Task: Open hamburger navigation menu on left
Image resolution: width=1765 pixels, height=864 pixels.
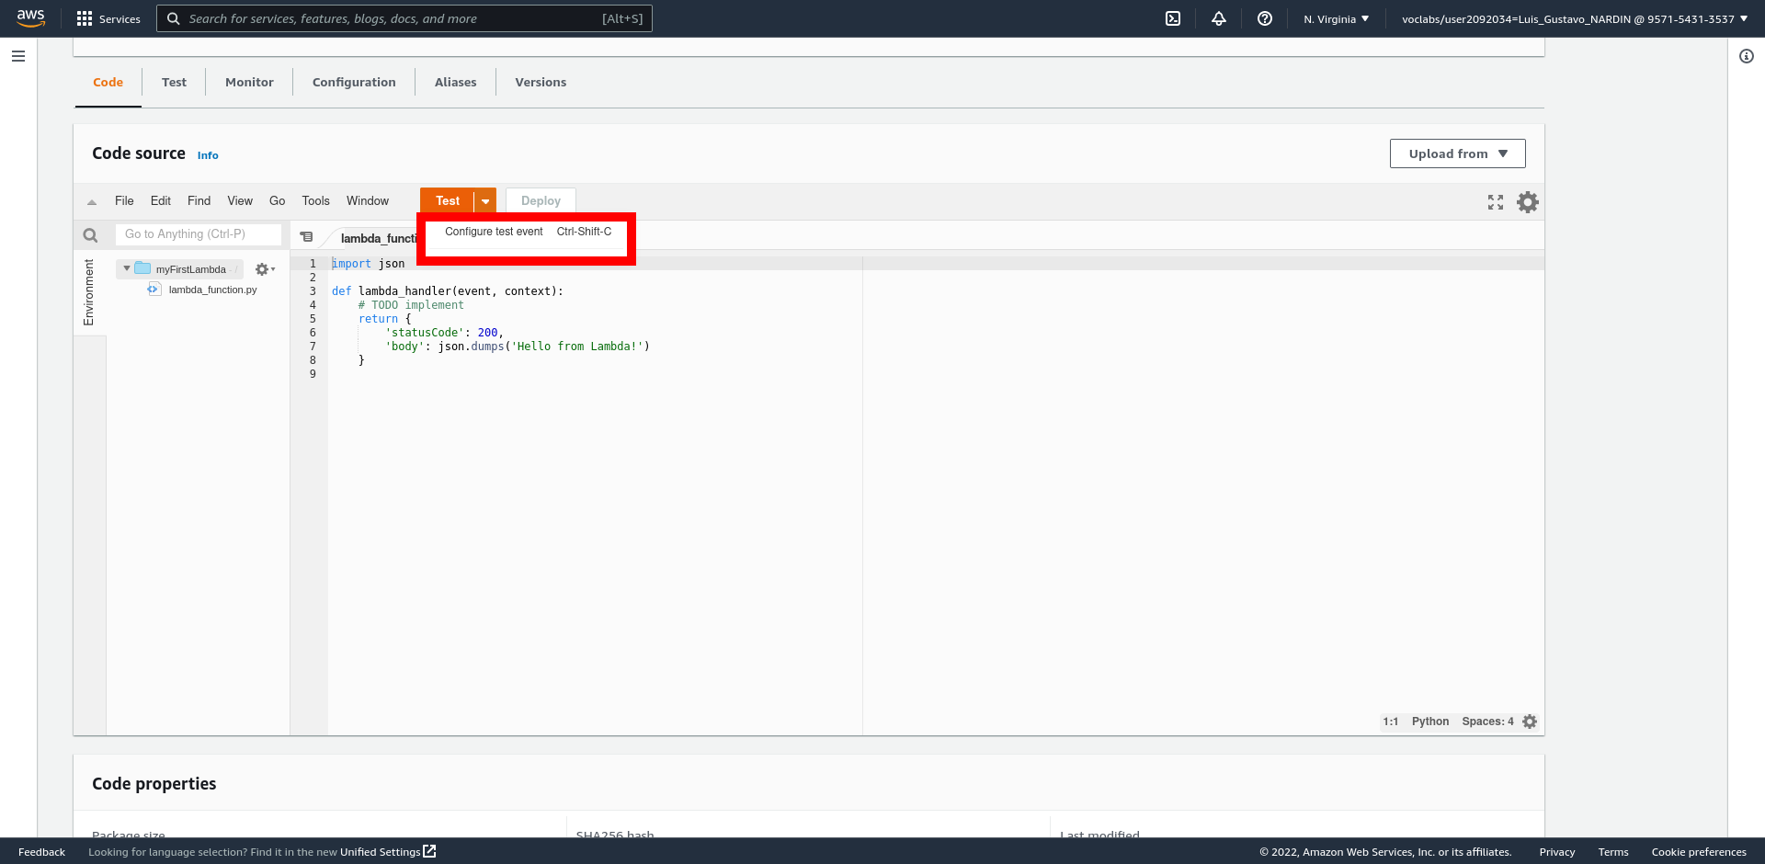Action: tap(18, 56)
